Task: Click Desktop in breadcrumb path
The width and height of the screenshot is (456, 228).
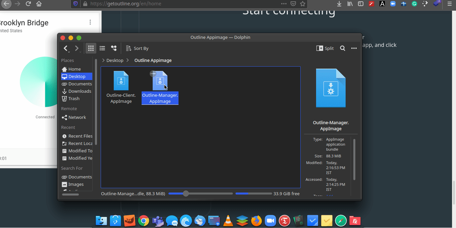Action: [115, 60]
